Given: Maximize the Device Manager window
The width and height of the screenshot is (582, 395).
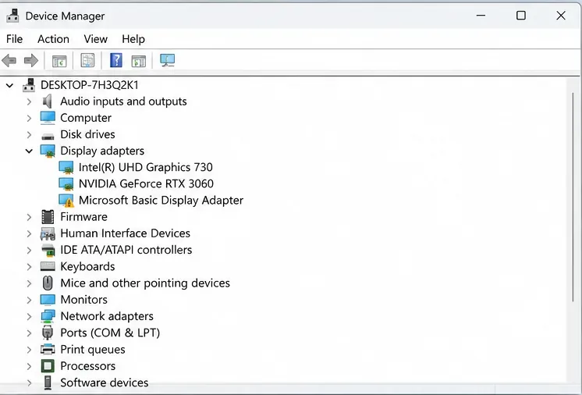Looking at the screenshot, I should 520,16.
